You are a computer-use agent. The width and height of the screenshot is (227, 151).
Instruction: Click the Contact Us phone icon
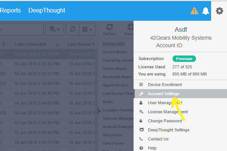click(141, 139)
